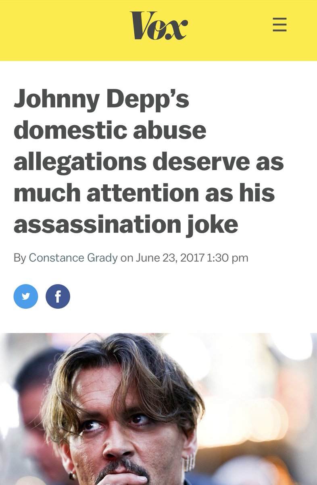Click "allegations deserve as" headline line

(x=149, y=162)
